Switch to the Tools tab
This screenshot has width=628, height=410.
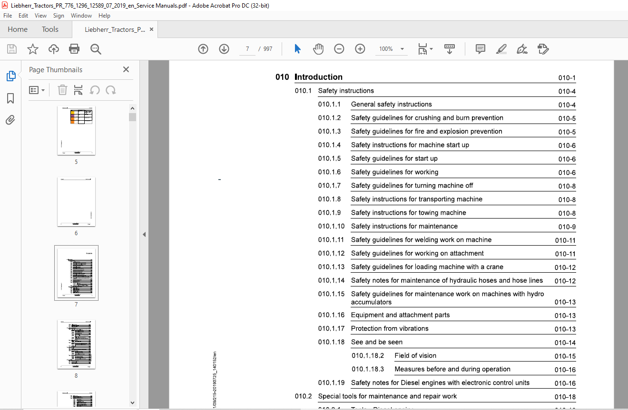(50, 29)
